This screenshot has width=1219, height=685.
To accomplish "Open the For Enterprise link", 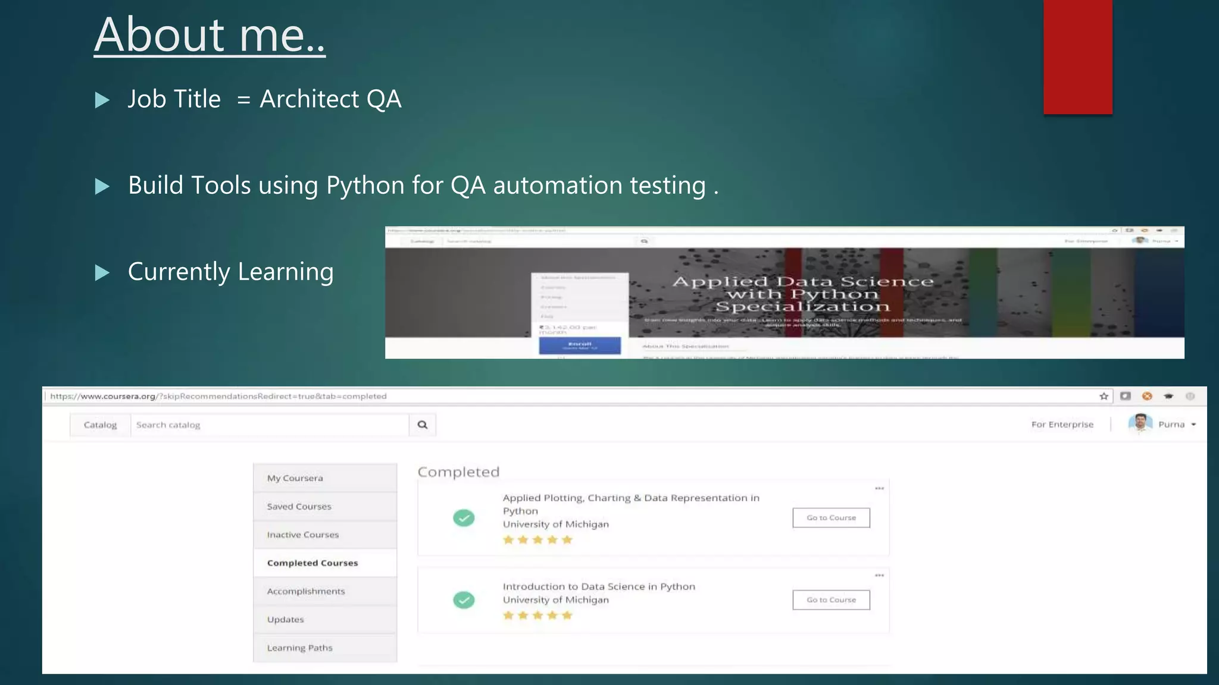I will [x=1062, y=425].
